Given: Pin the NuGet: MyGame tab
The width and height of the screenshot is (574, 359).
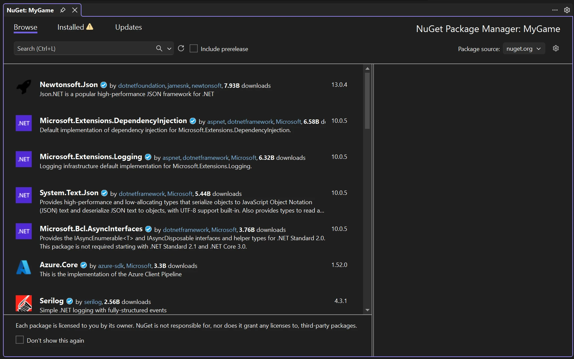Looking at the screenshot, I should pos(63,10).
